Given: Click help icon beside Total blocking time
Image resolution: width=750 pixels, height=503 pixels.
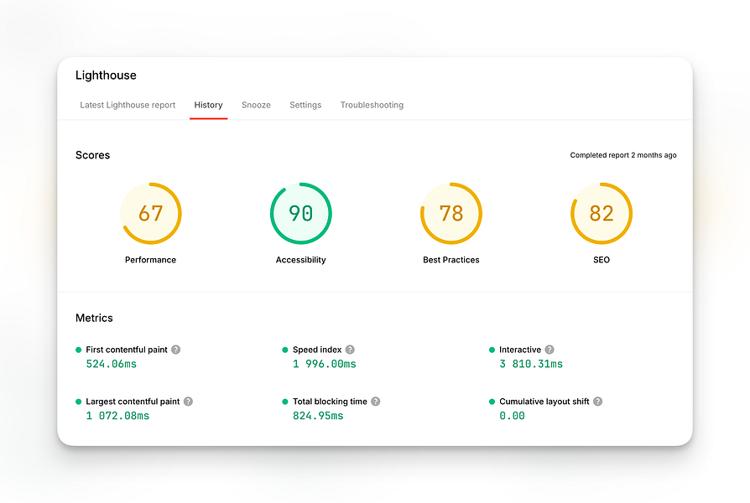Looking at the screenshot, I should coord(376,402).
